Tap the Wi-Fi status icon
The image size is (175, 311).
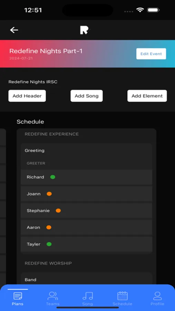[x=140, y=10]
